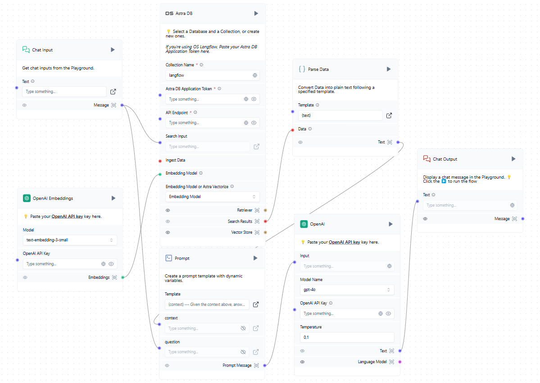This screenshot has width=540, height=383.
Task: Click info icon next to Embedding Model
Action: [201, 173]
